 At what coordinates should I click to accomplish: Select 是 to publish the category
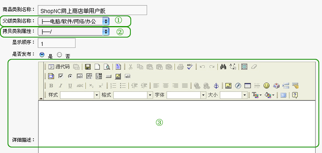pos(42,55)
